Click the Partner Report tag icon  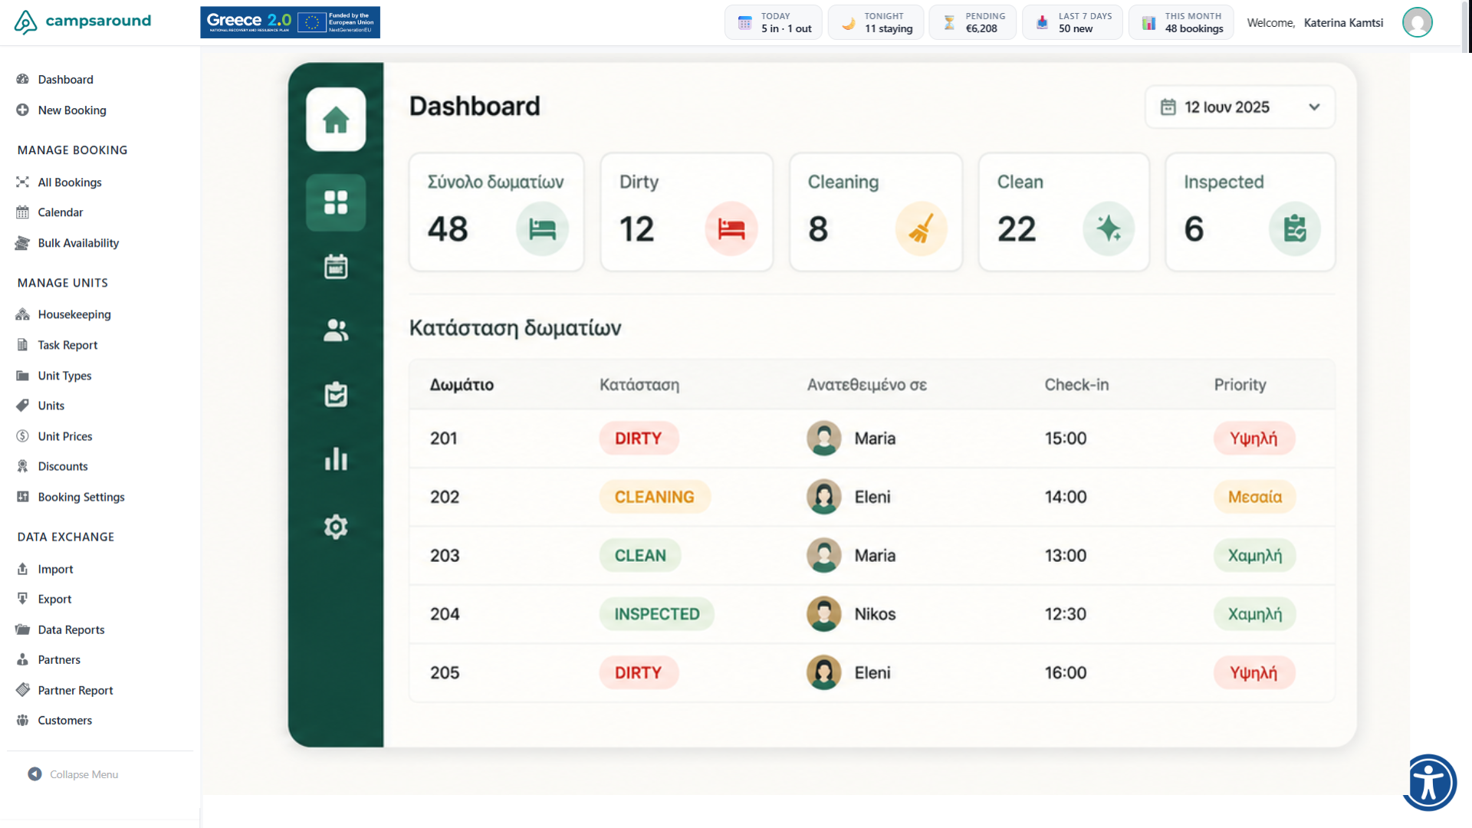[x=22, y=690]
